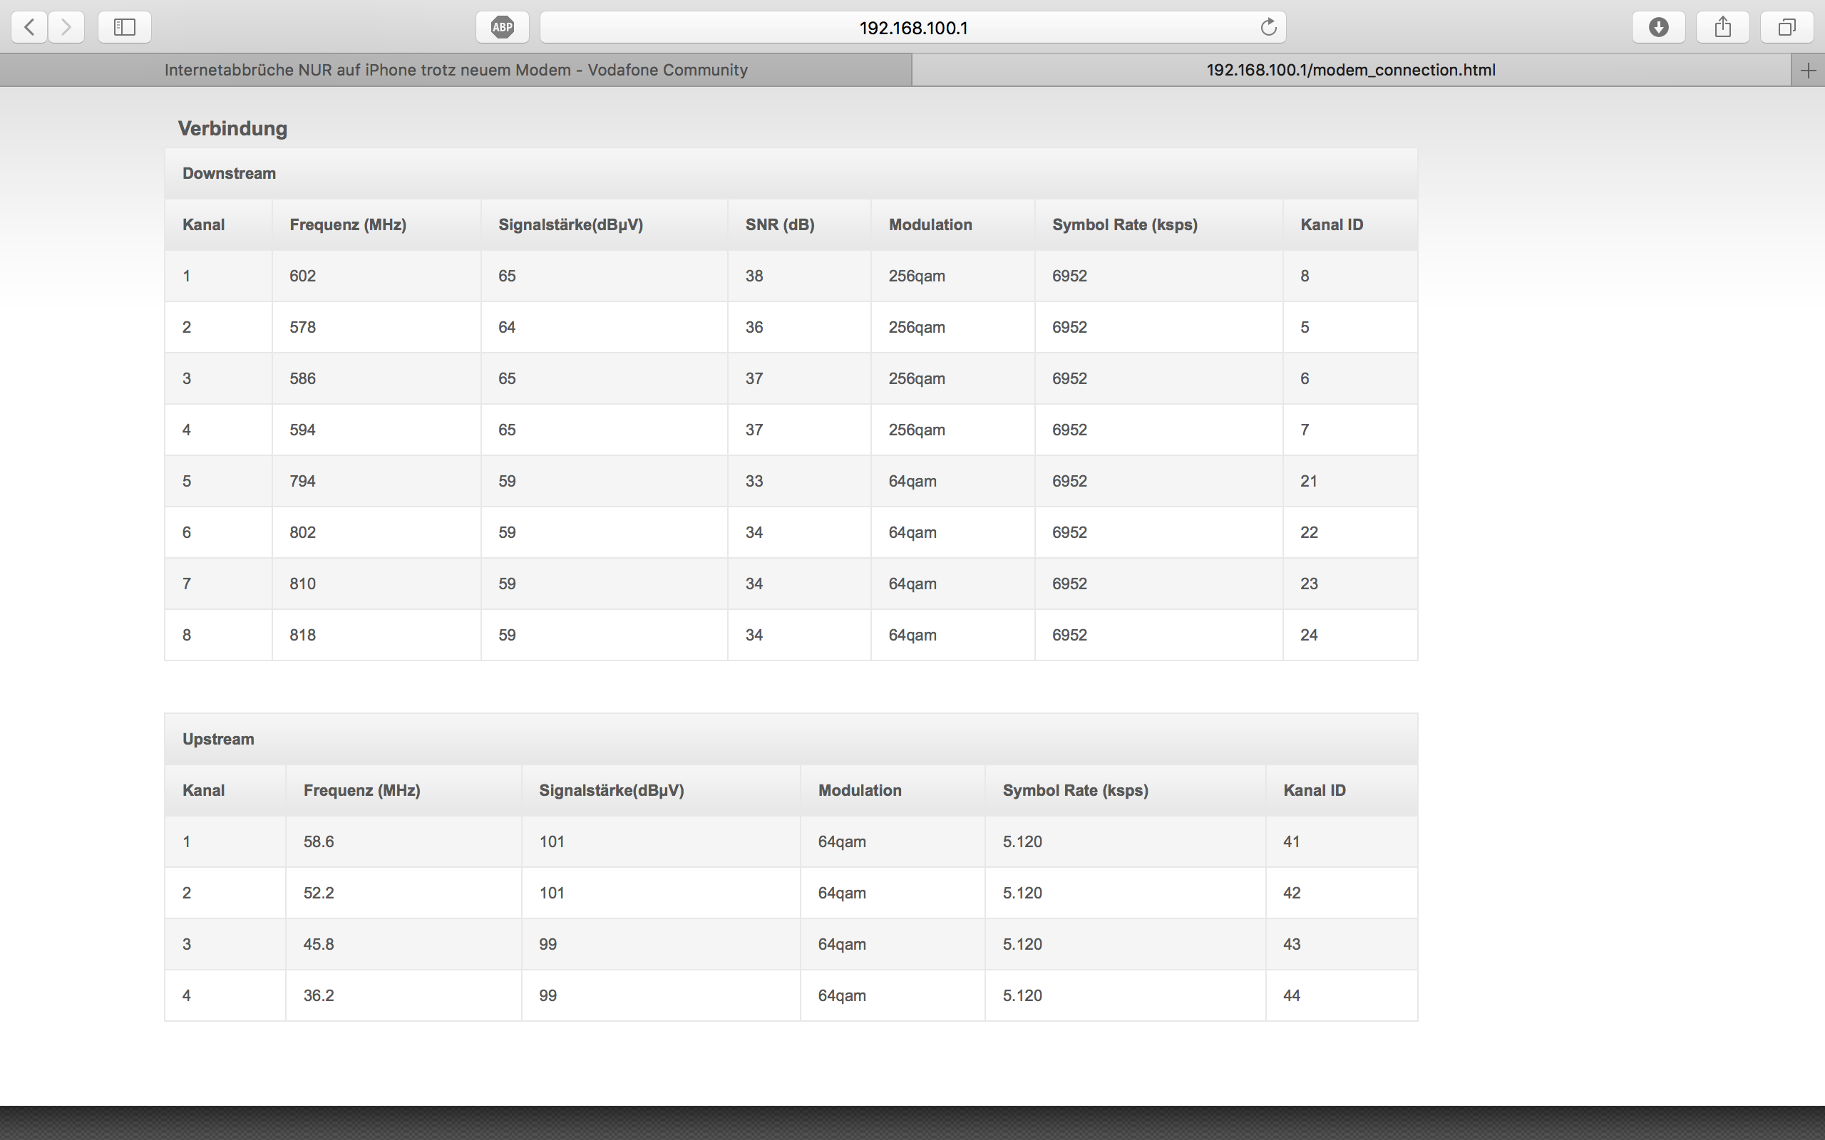
Task: Select downstream frequency 578
Action: [302, 327]
